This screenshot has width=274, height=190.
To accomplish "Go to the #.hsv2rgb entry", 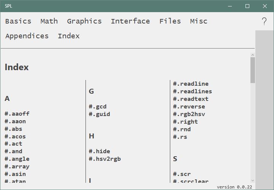I will tap(105, 159).
